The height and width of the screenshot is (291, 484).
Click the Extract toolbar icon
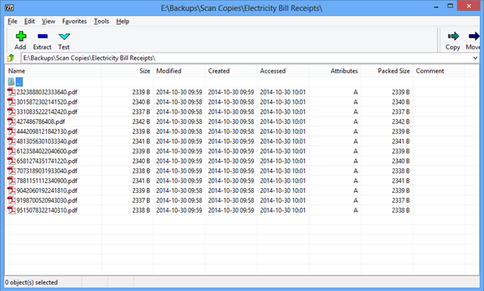click(x=43, y=36)
